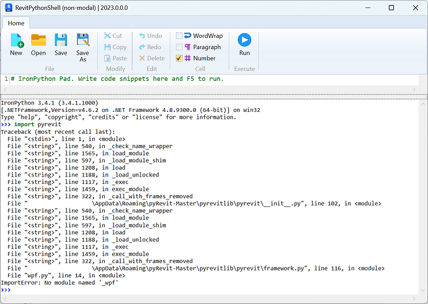Enable the Paragraph marks checkbox

click(x=179, y=47)
